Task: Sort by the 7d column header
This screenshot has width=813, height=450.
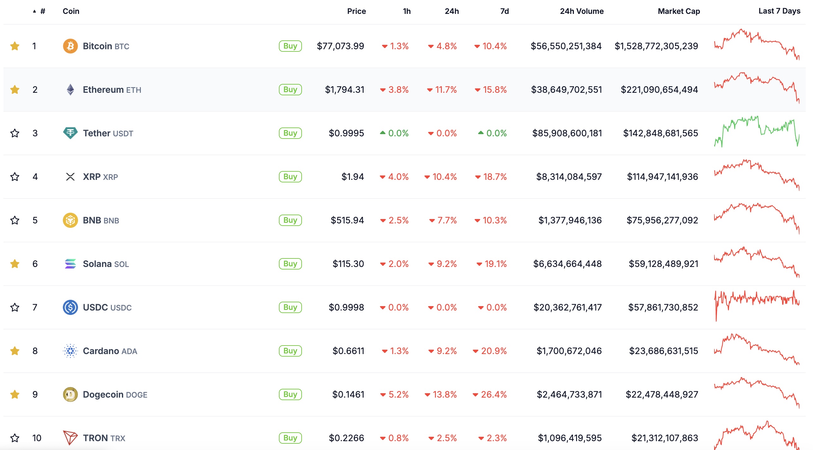Action: [504, 11]
